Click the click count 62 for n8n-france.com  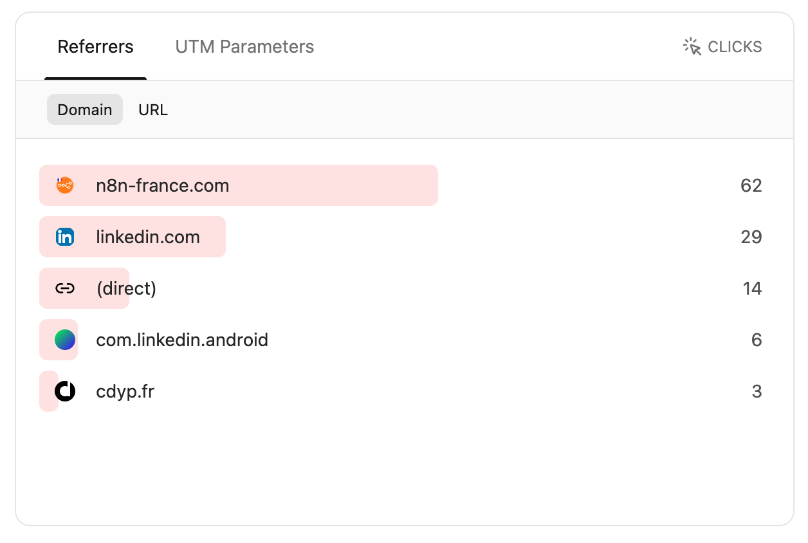753,185
